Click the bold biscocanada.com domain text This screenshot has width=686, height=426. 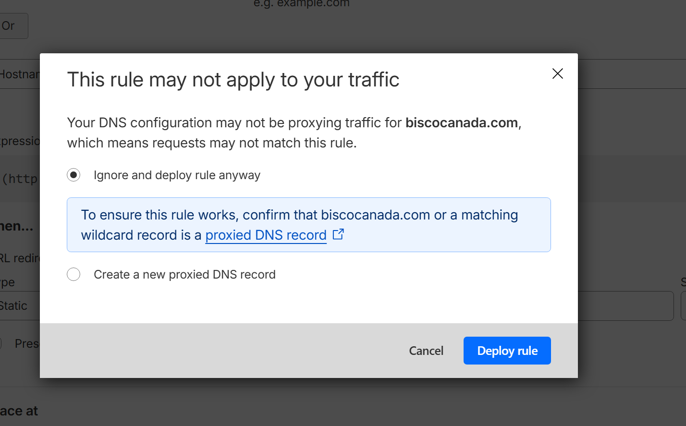[x=461, y=123]
